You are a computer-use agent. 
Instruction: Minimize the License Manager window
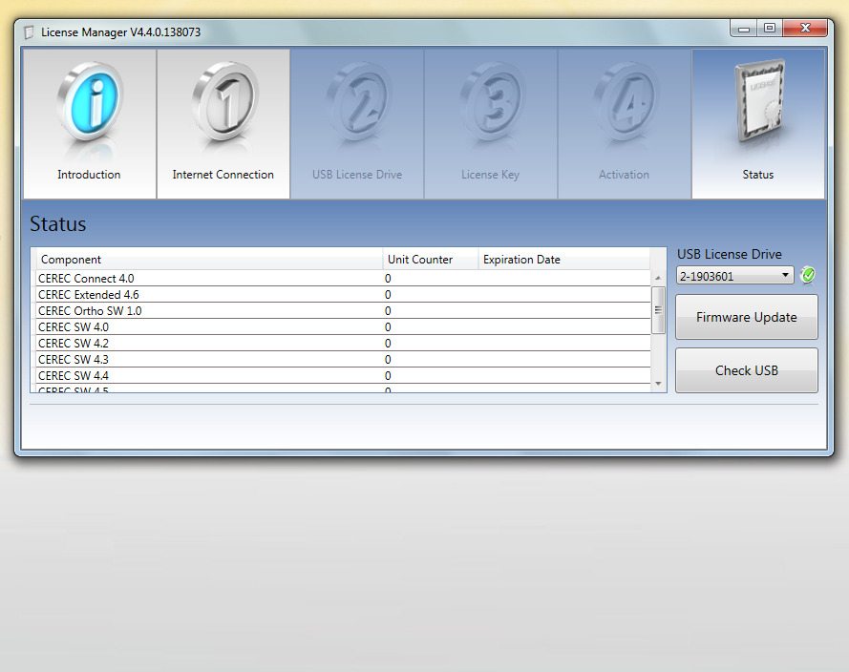coord(743,28)
